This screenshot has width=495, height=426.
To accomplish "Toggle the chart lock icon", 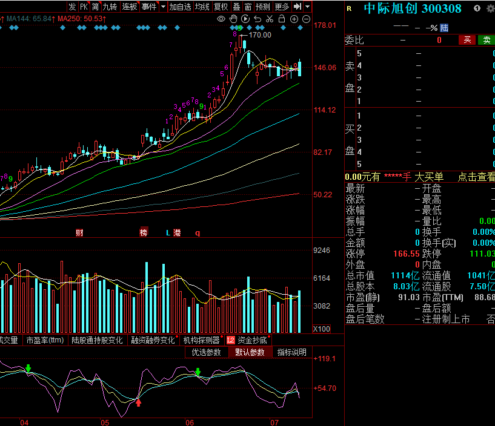I will 282,19.
